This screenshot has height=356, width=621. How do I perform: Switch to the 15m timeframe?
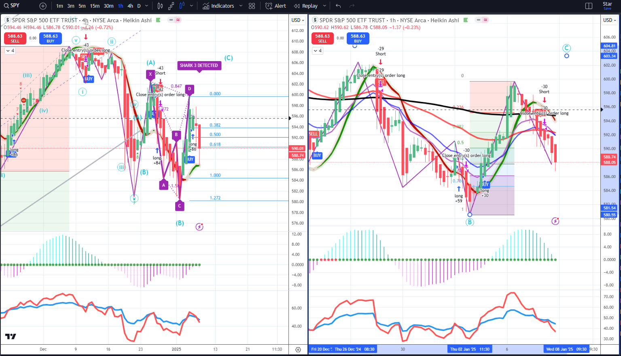tap(95, 6)
